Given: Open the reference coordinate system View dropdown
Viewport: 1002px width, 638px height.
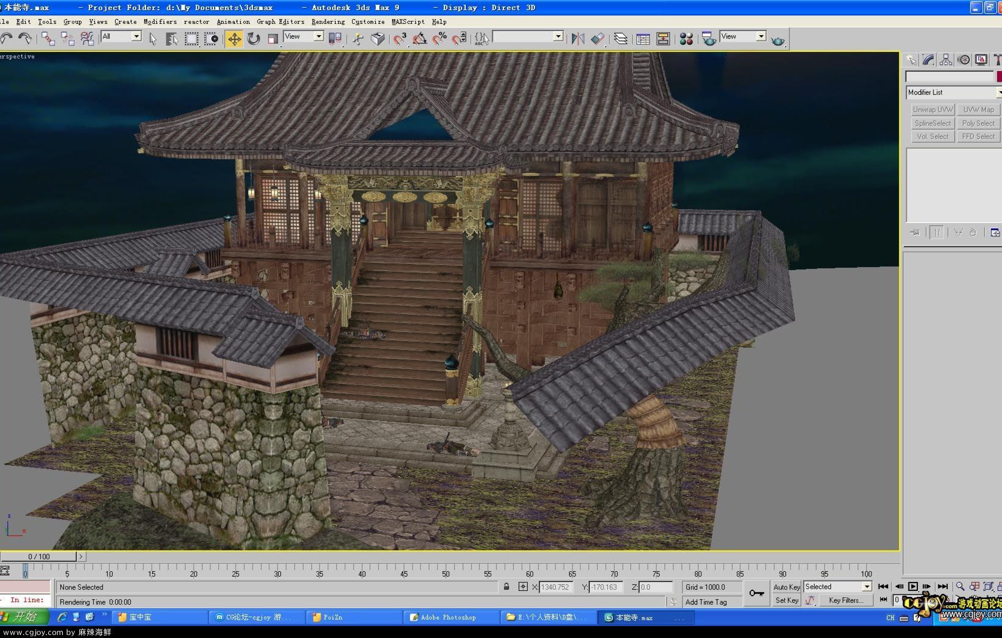Looking at the screenshot, I should pyautogui.click(x=304, y=36).
